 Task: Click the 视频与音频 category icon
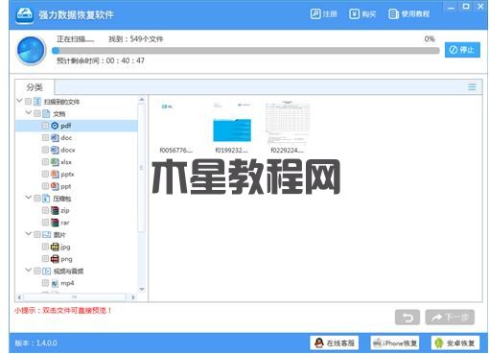tap(46, 271)
